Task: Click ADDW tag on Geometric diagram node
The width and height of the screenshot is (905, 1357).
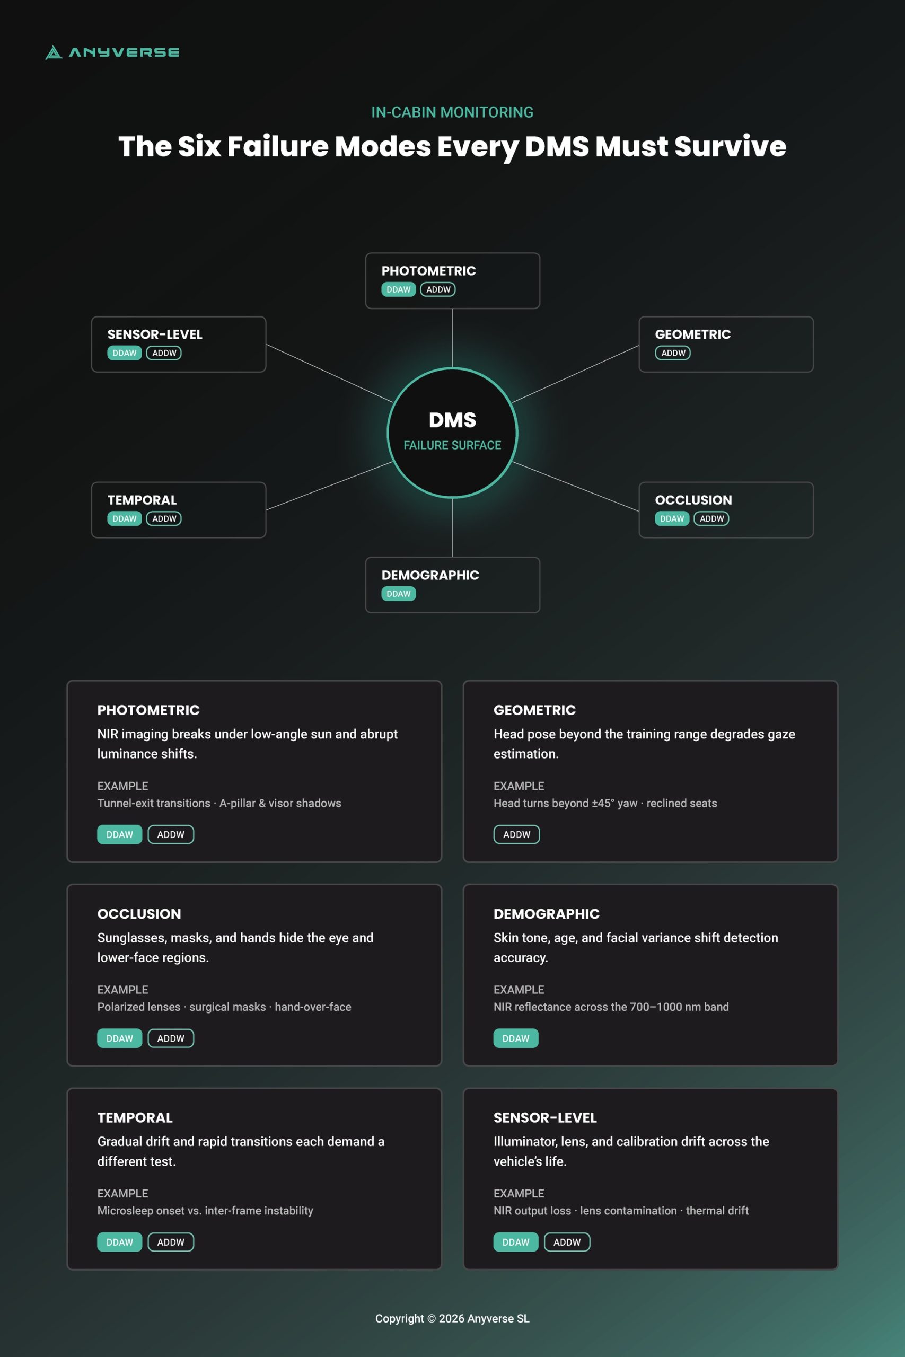Action: [673, 353]
